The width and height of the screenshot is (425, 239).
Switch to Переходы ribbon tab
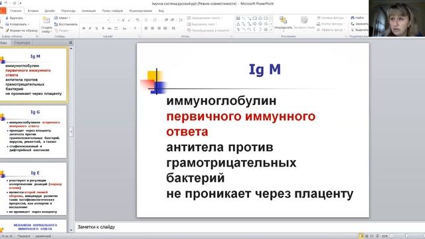point(68,11)
